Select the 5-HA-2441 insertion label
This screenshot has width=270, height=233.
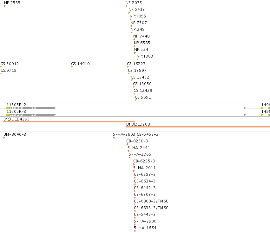click(139, 148)
